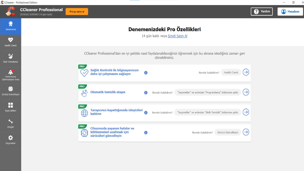Click the Health Check location pill label

pyautogui.click(x=231, y=72)
